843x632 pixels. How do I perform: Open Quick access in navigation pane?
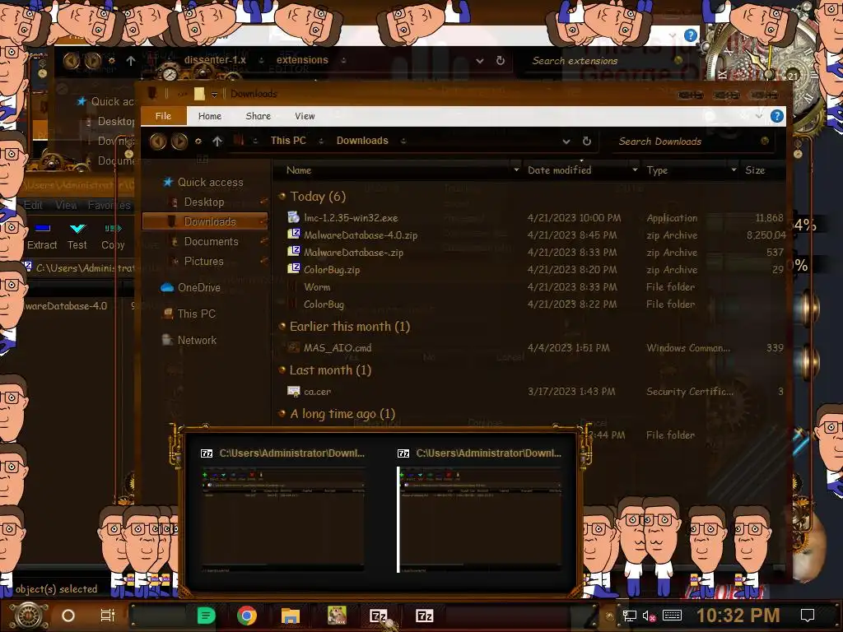click(x=210, y=182)
